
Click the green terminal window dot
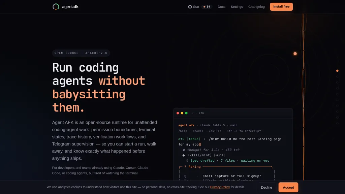186,113
